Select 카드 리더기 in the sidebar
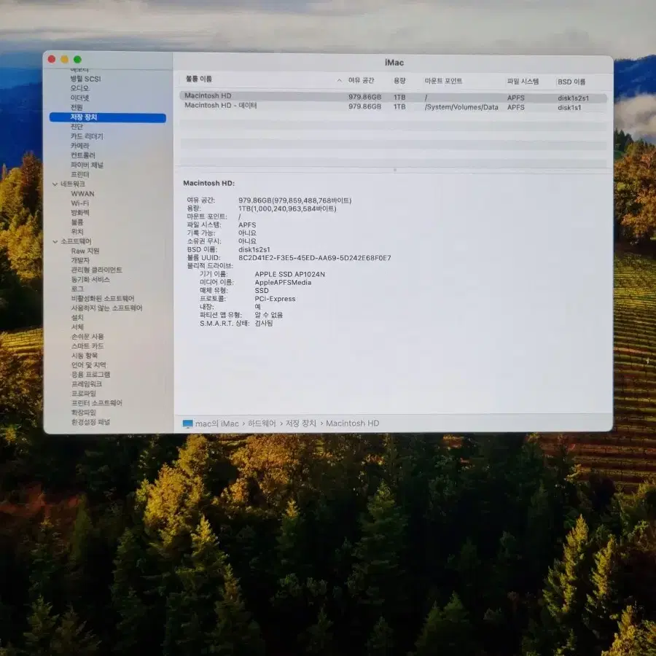 (x=87, y=136)
